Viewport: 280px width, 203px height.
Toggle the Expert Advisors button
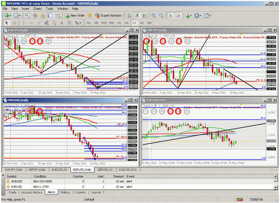(x=108, y=16)
